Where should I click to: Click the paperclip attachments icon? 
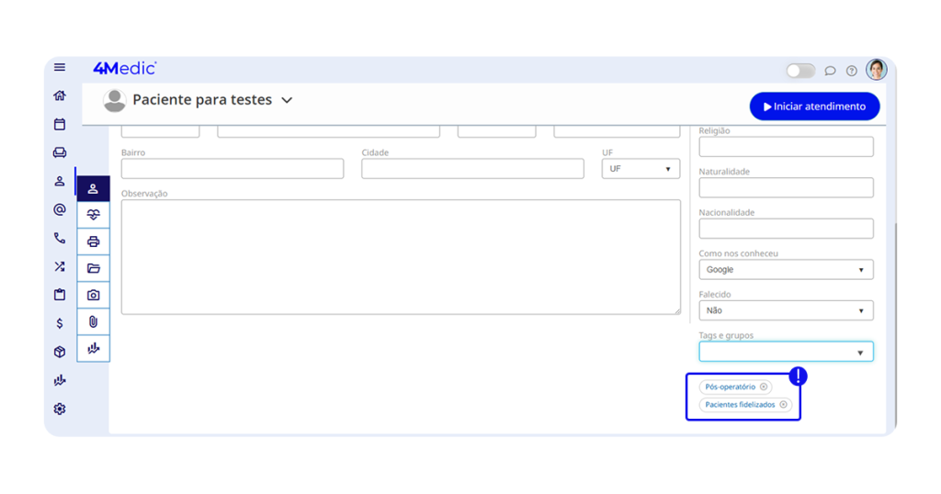point(93,321)
